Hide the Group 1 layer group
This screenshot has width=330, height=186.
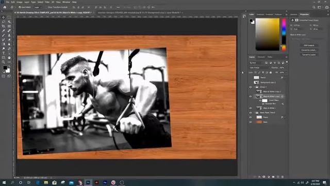click(x=251, y=87)
